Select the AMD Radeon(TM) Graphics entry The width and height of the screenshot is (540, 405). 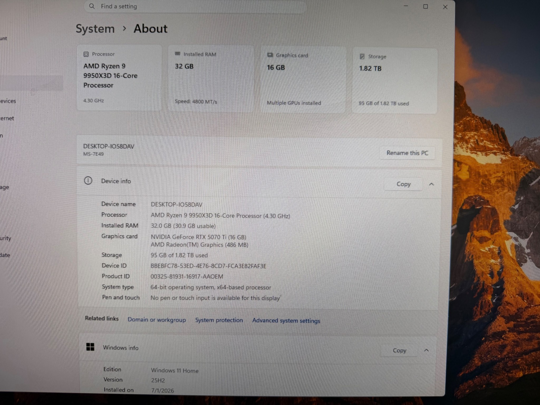pos(199,245)
